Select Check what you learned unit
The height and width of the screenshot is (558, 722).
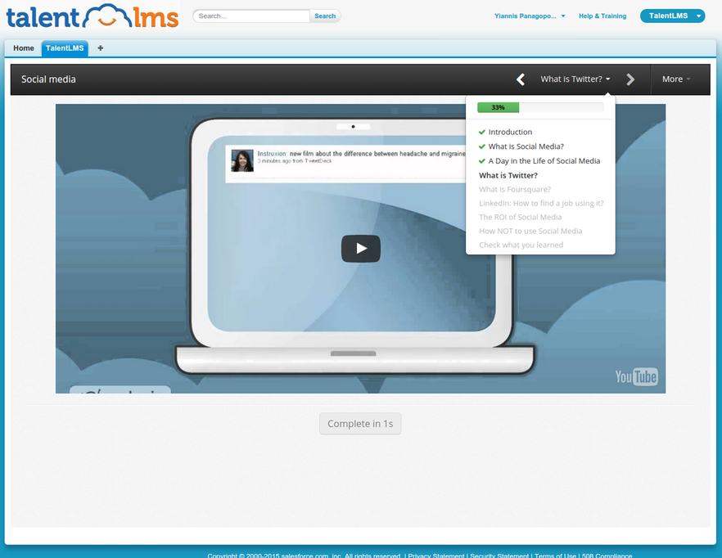point(521,245)
